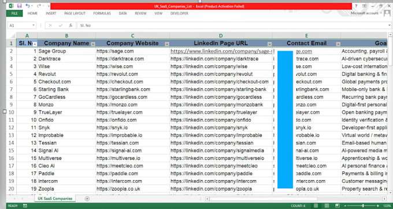Screen dimensions: 393x209
Task: Open the Company Name filter dropdown
Action: click(x=93, y=44)
